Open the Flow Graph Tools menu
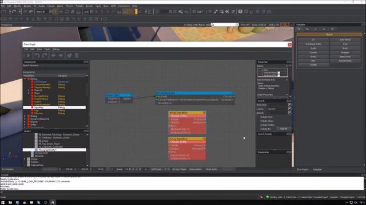 [x=47, y=50]
